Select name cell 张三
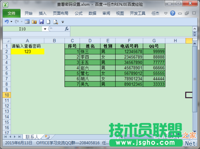The image size is (200, 149). [90, 51]
